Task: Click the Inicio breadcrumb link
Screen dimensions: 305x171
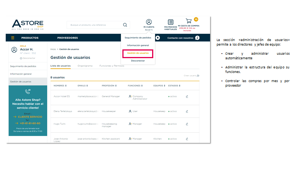Action: 53,49
